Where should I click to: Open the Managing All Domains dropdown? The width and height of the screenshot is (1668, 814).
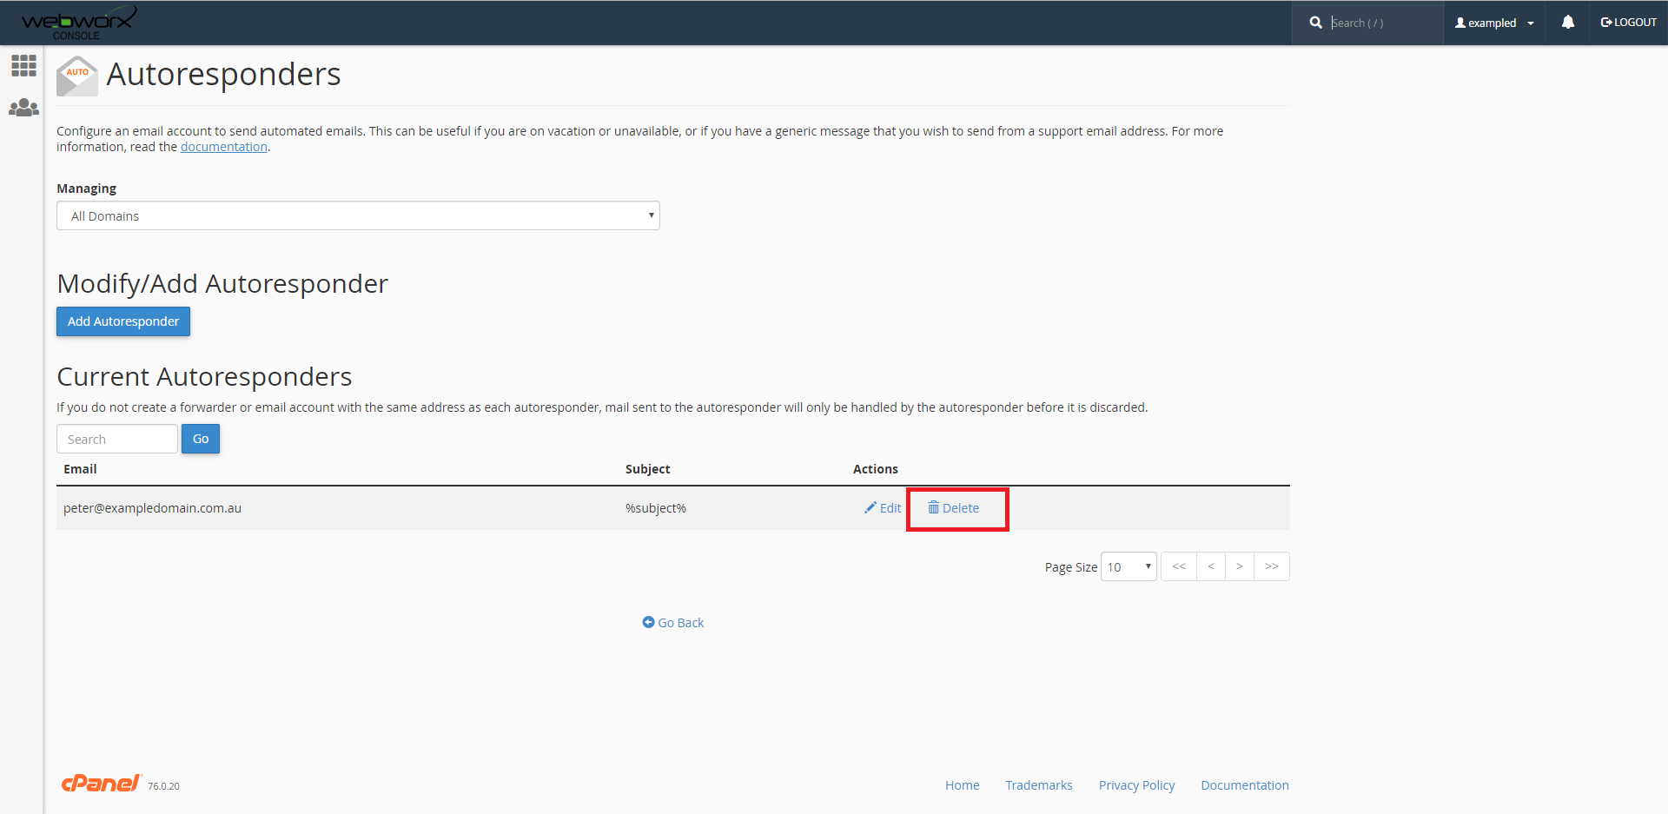click(358, 215)
